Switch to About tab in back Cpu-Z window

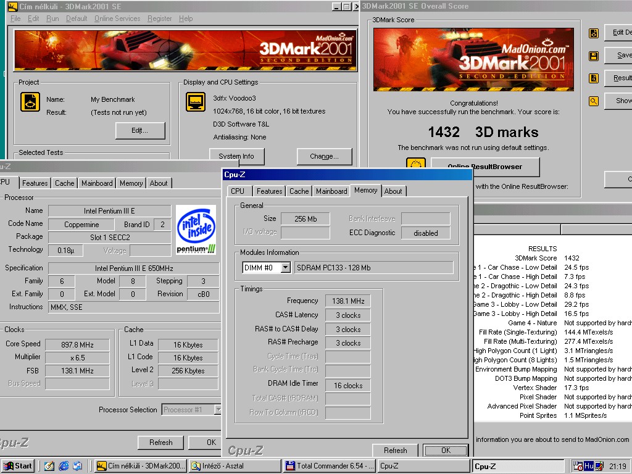[159, 183]
